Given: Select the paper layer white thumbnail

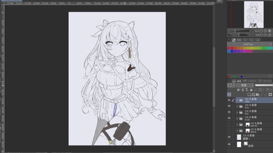Looking at the screenshot, I should click(239, 144).
